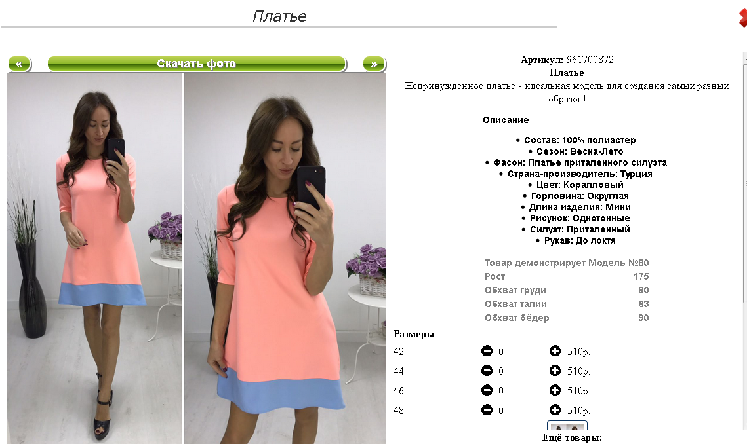Decrease quantity for size 46

coord(487,390)
